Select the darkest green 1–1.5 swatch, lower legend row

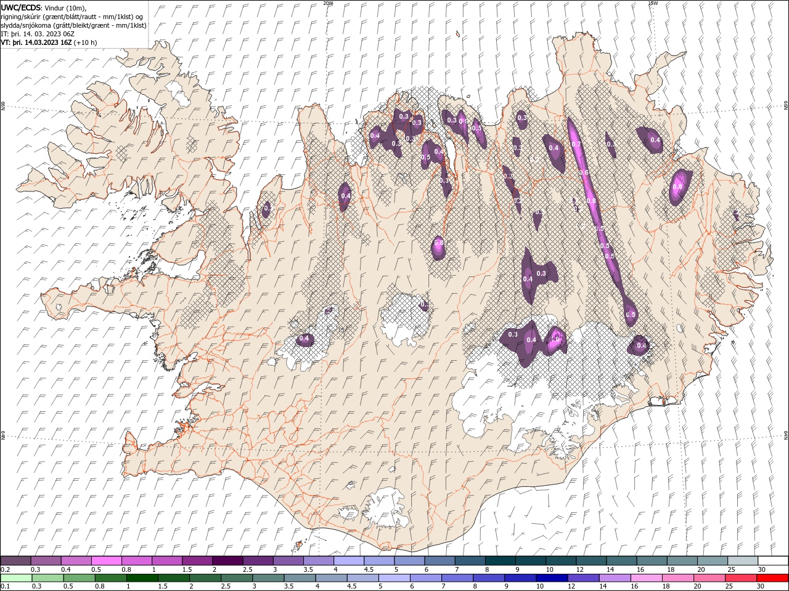142,578
